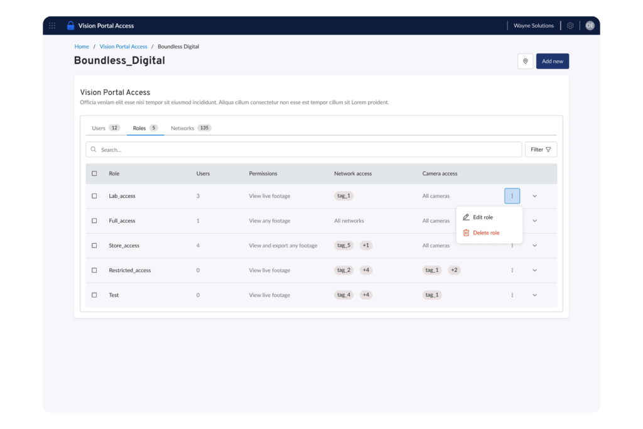
Task: Open settings via the gear icon
Action: tap(570, 25)
